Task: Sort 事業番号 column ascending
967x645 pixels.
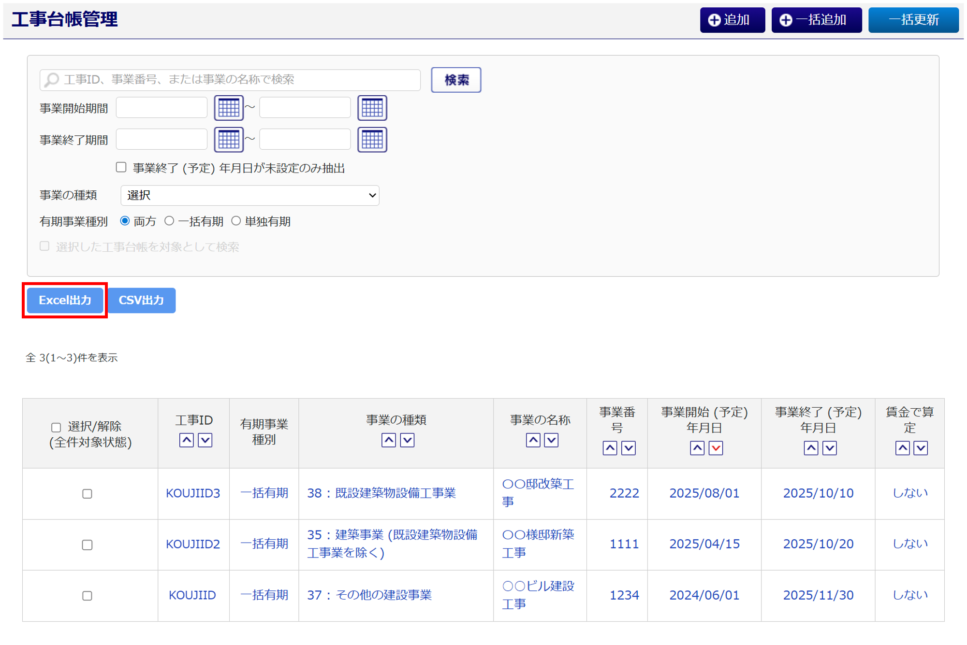Action: coord(610,448)
